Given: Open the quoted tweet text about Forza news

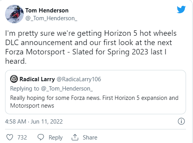Looking at the screenshot, I should click(x=94, y=102).
